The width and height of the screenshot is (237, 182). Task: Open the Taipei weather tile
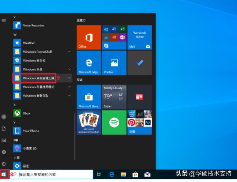[x=114, y=97]
